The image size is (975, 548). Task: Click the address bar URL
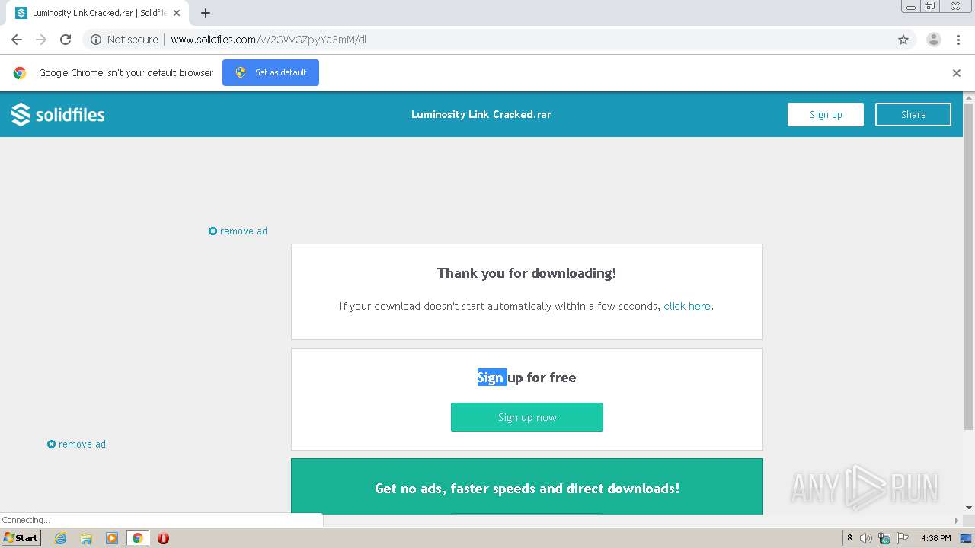tap(268, 40)
